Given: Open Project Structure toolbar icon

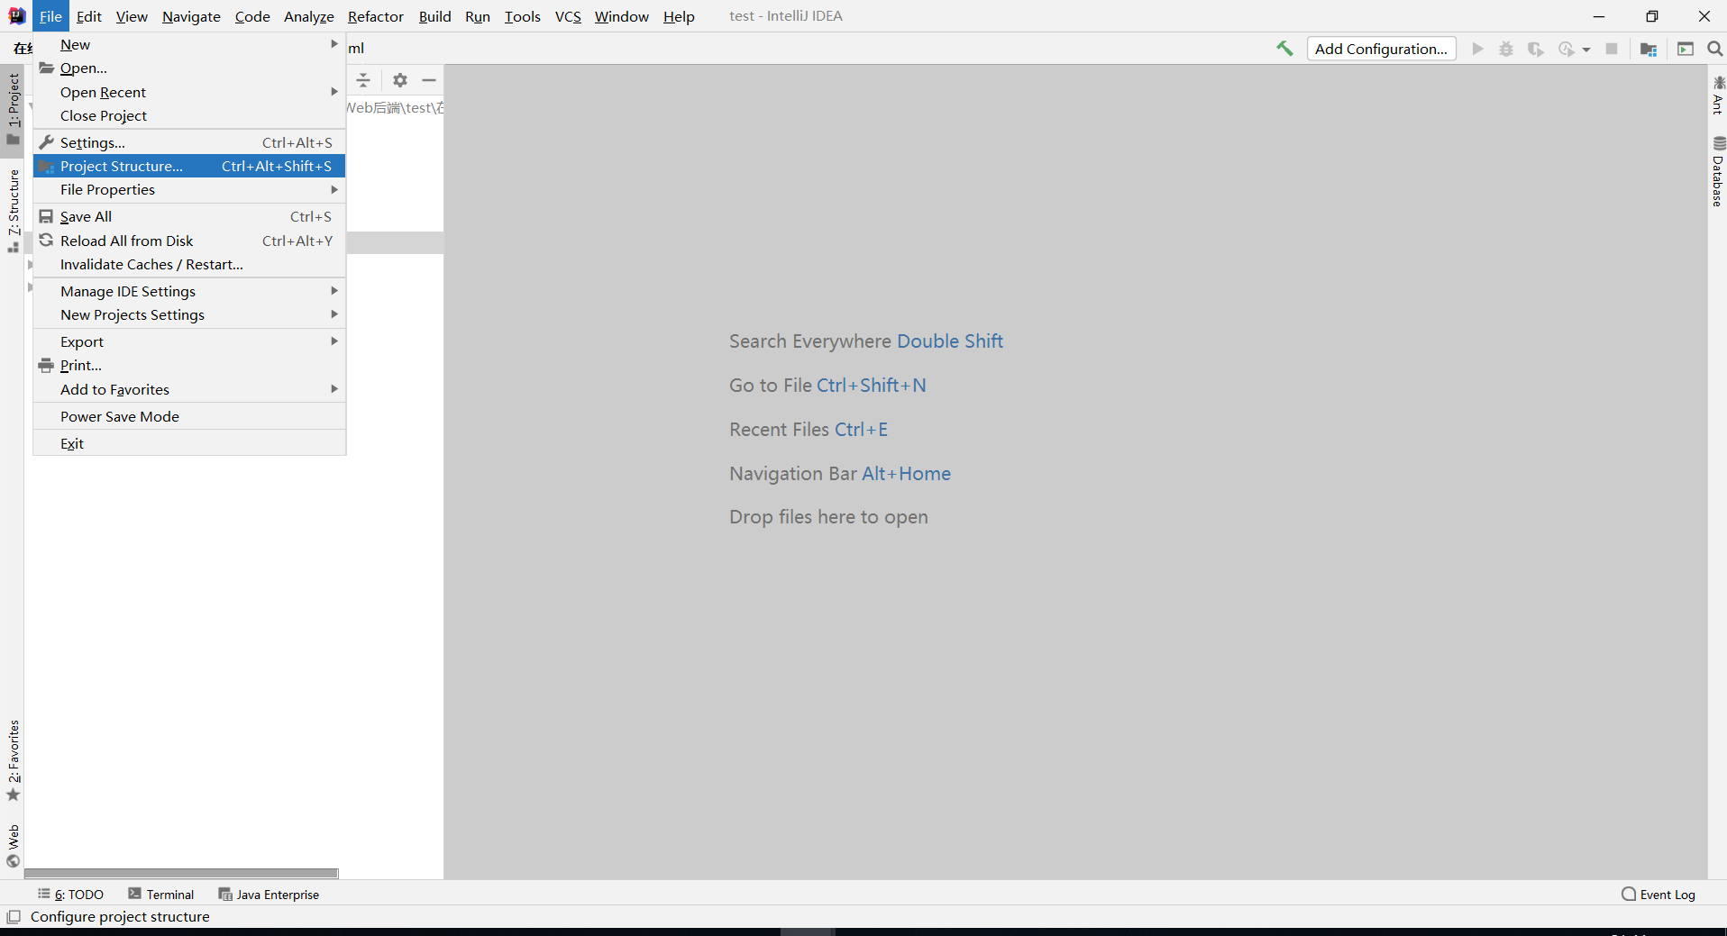Looking at the screenshot, I should coord(1649,49).
